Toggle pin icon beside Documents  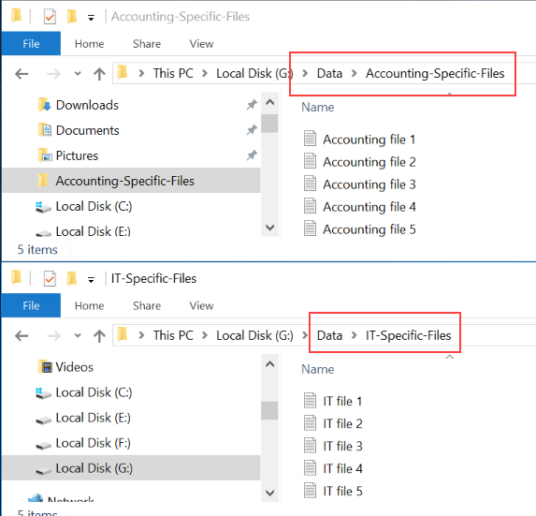pos(252,130)
